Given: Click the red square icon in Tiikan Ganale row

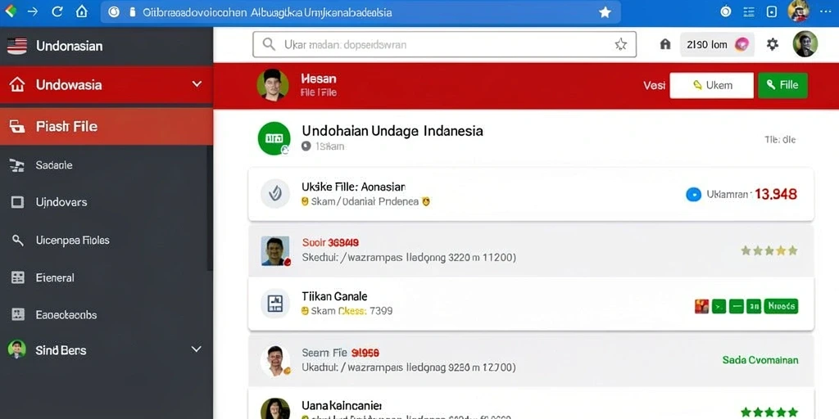Looking at the screenshot, I should (x=701, y=306).
